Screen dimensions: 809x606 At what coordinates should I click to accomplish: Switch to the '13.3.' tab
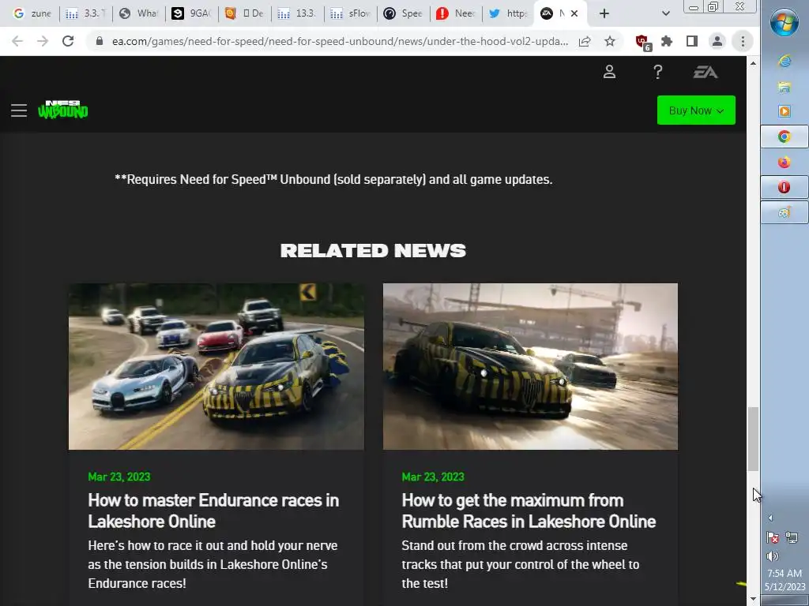pos(297,13)
